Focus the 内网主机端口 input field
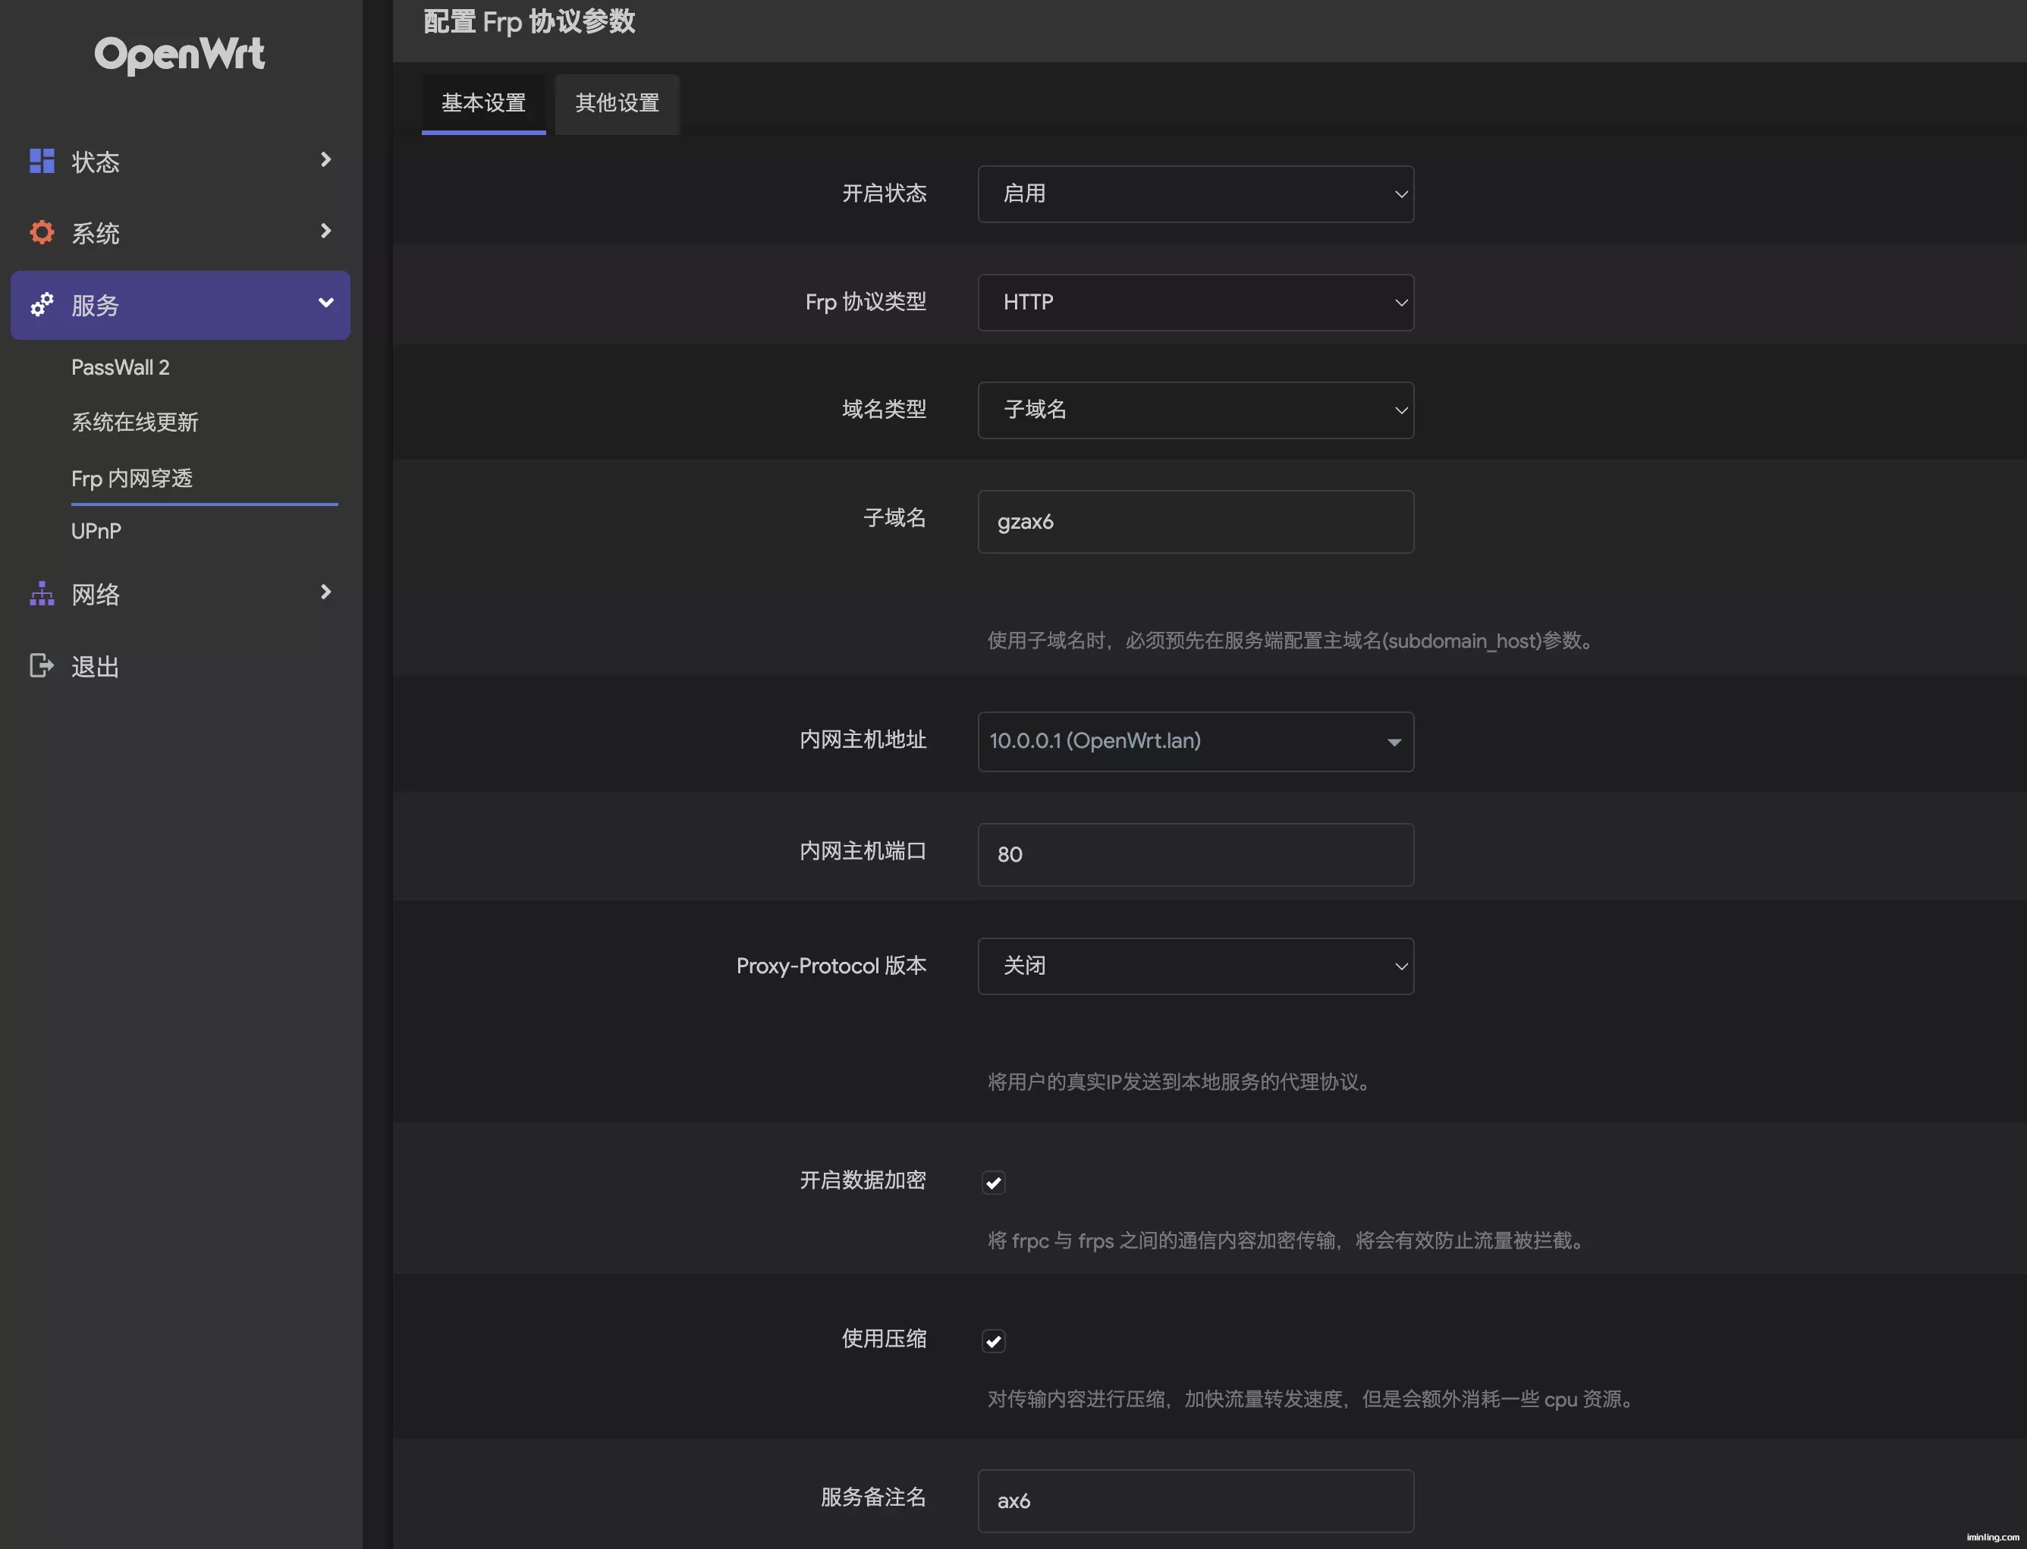 (x=1195, y=855)
